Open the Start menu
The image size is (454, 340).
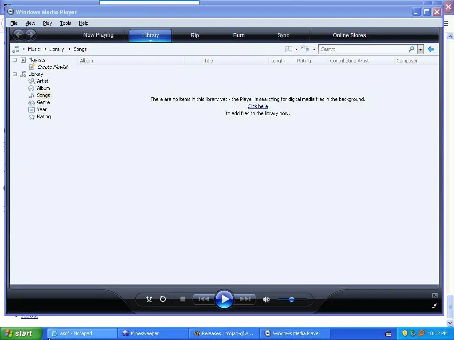[x=21, y=333]
